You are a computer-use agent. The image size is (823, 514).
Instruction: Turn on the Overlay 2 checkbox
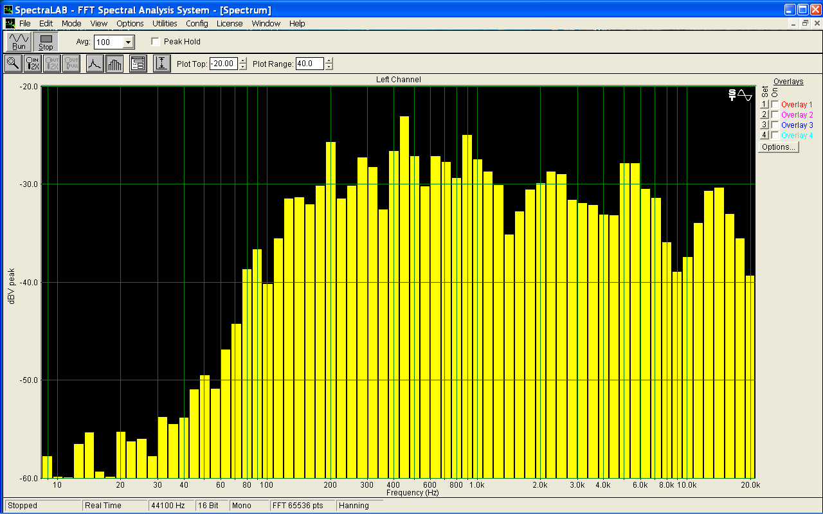pyautogui.click(x=775, y=114)
